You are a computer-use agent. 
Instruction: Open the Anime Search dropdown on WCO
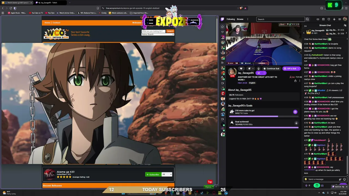click(158, 34)
